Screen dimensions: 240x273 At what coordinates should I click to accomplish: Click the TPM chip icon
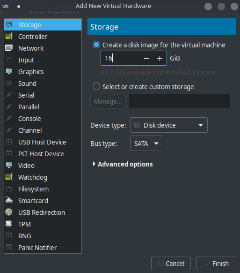click(9, 224)
